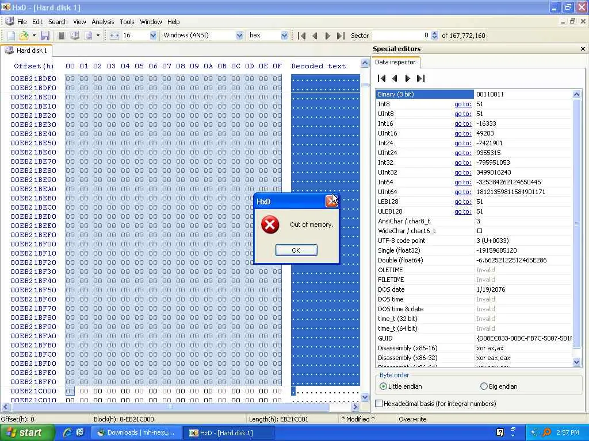
Task: Click offset row 00EB21C000
Action: [x=33, y=391]
